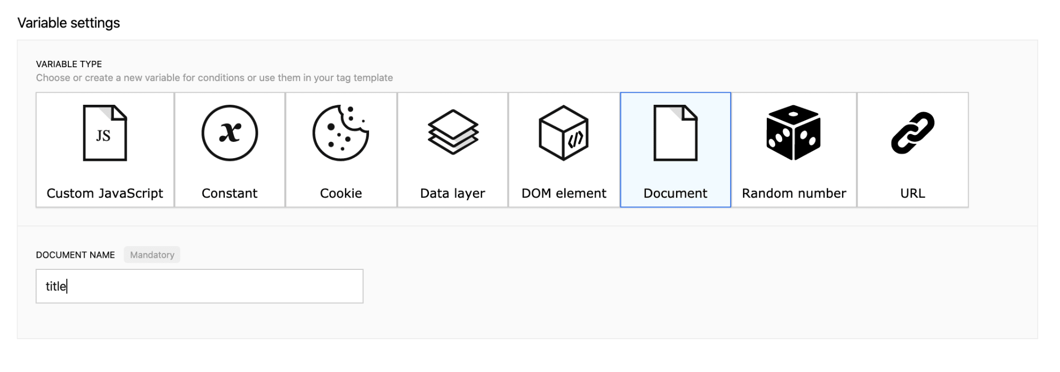The image size is (1060, 372).
Task: Choose the DOM element cube icon
Action: (564, 133)
